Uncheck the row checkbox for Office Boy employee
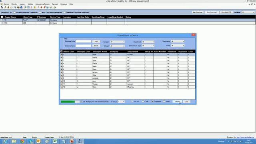The height and width of the screenshot is (144, 256). tap(61, 87)
